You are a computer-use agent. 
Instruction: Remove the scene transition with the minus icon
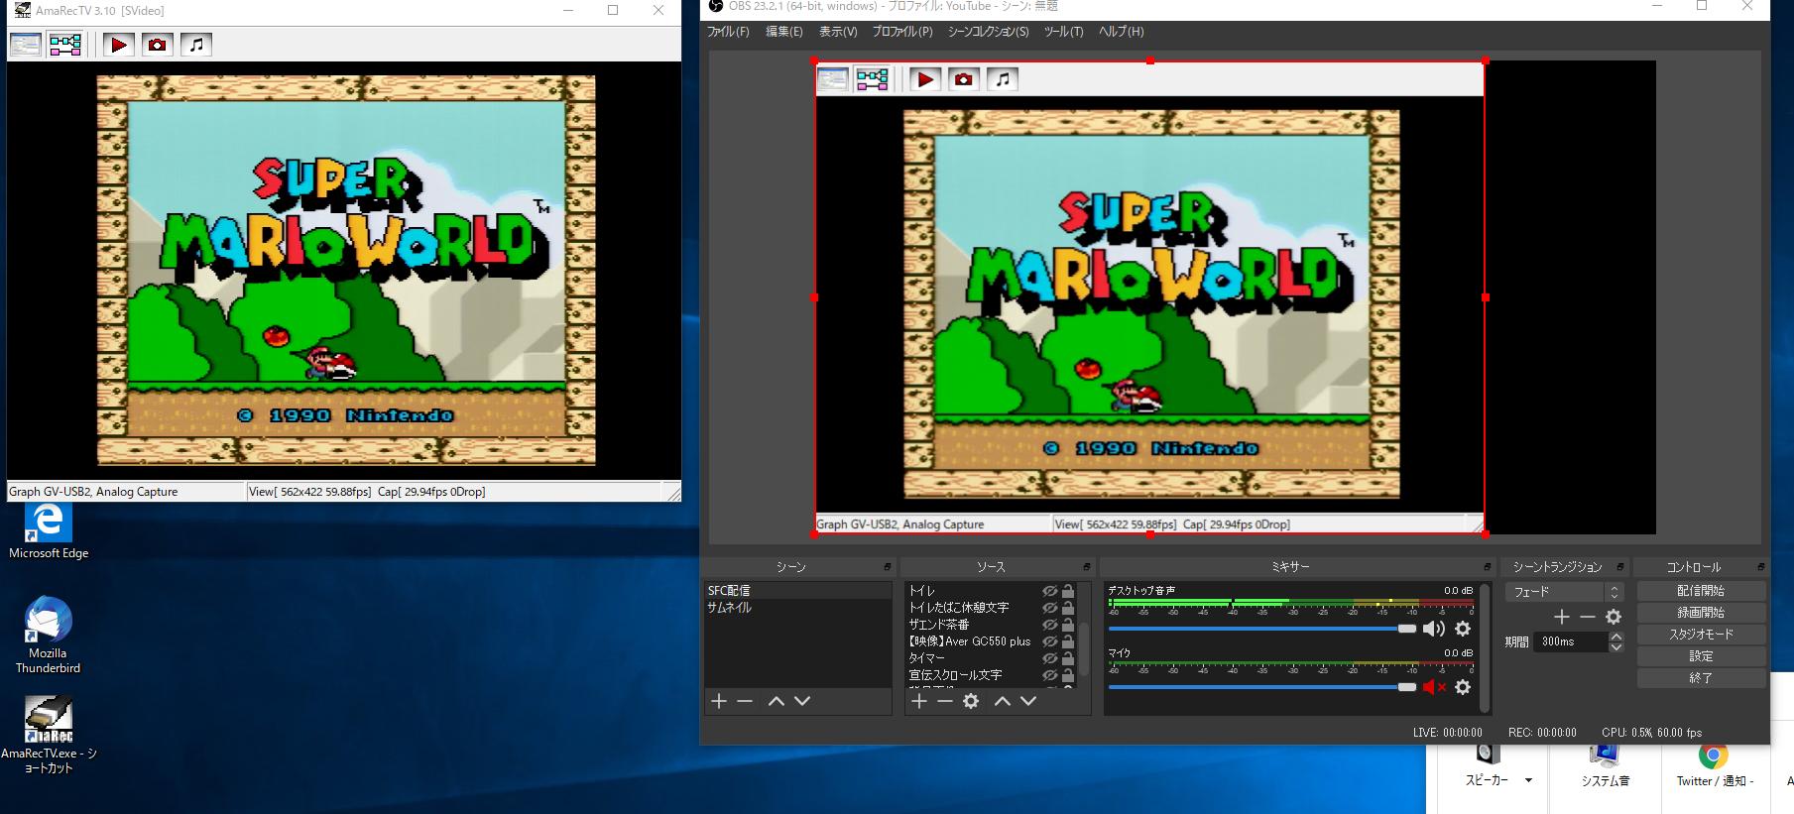1588,617
